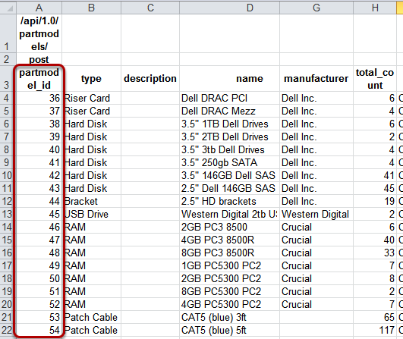403x339 pixels.
Task: Click the total count 117 cell
Action: point(375,330)
